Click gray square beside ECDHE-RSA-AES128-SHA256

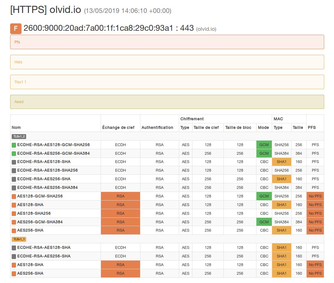(x=14, y=170)
